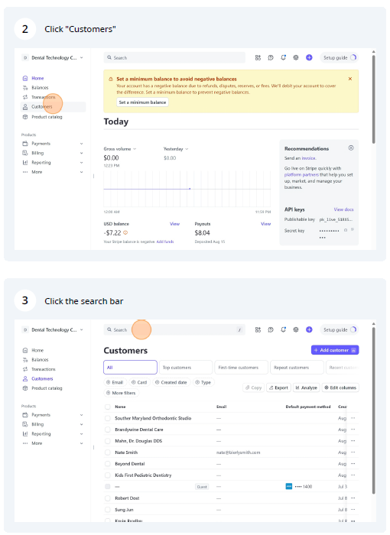Toggle the select-all checkbox in Name header
The height and width of the screenshot is (535, 390).
(x=108, y=407)
